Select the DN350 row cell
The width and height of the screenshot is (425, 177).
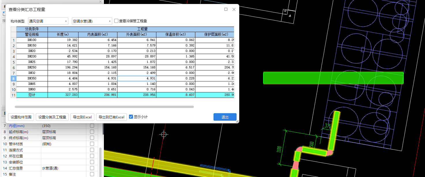[x=32, y=78]
